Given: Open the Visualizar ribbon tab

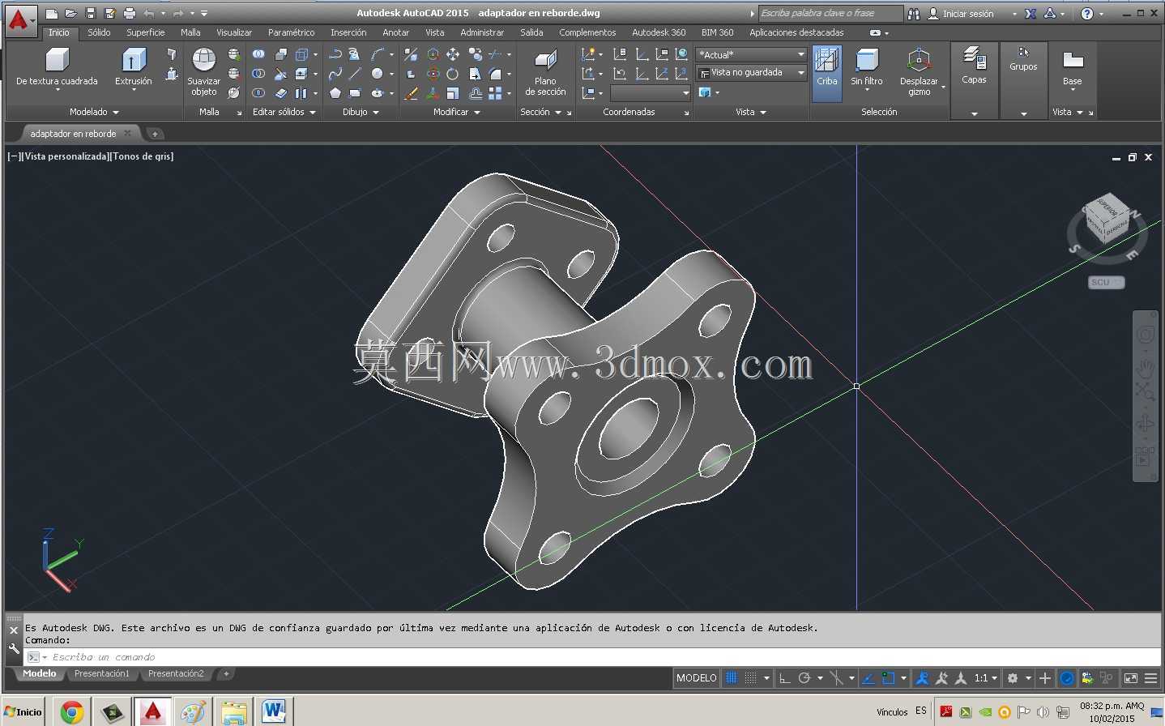Looking at the screenshot, I should click(x=233, y=32).
